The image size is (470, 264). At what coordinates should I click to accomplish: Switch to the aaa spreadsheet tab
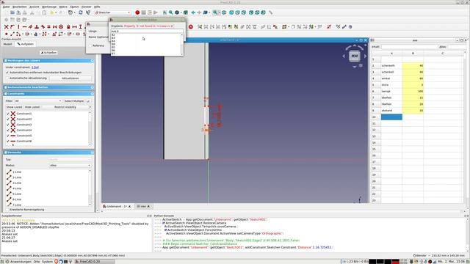point(143,207)
